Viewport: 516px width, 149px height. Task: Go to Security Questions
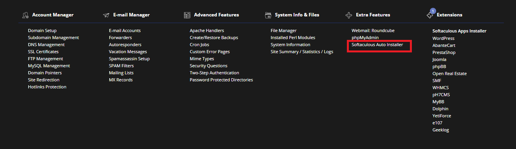pos(208,66)
